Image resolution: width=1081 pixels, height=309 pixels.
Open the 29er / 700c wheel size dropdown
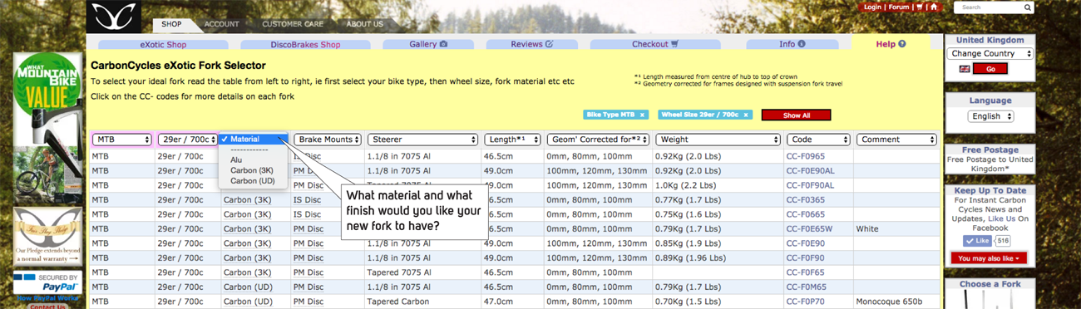(x=188, y=140)
